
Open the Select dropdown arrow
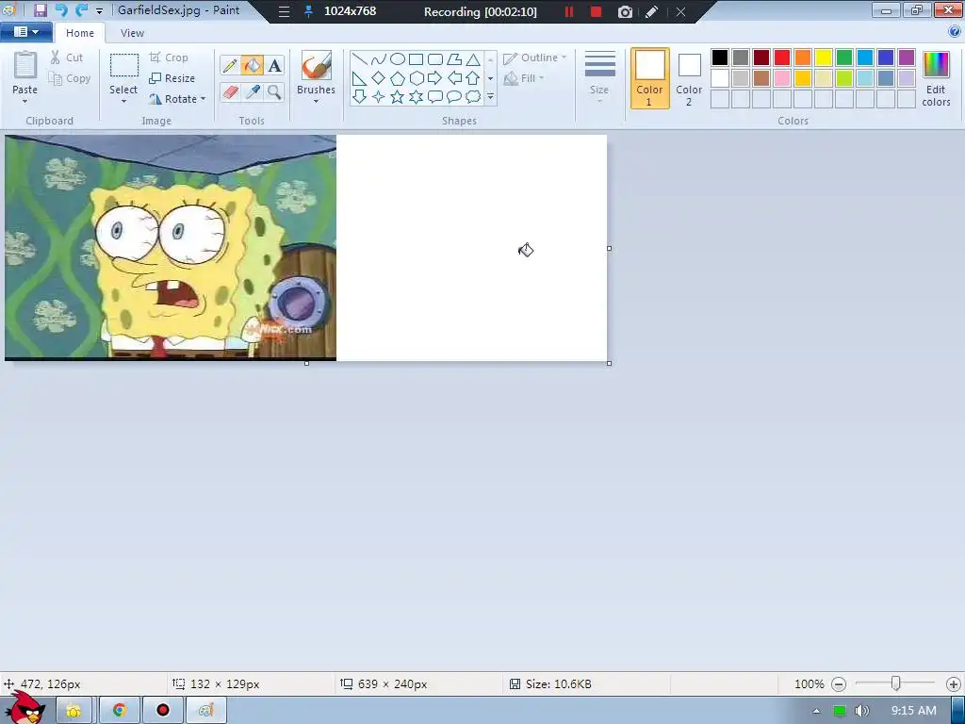pos(123,101)
